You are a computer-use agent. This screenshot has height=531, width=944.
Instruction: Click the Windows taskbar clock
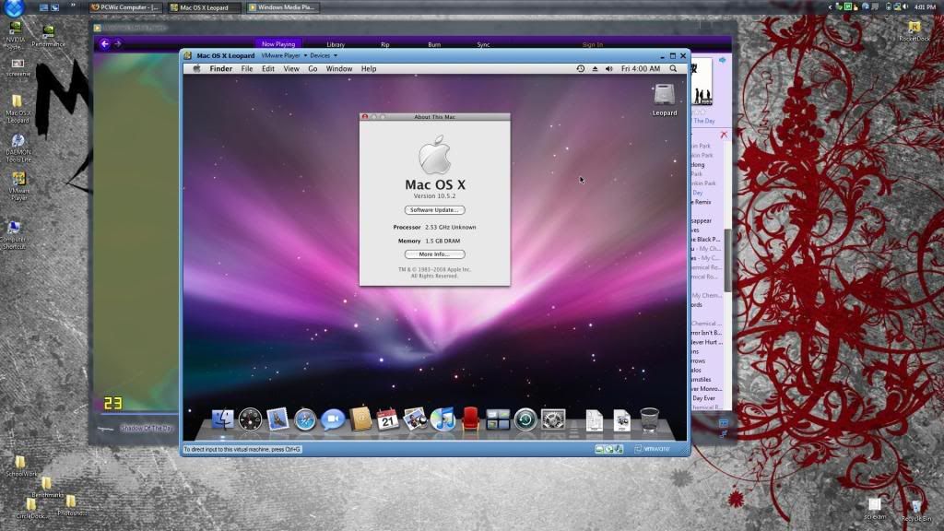pyautogui.click(x=925, y=7)
